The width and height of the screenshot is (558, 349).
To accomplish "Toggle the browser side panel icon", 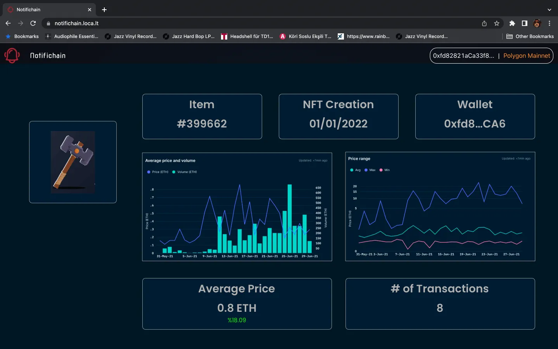I will [525, 23].
